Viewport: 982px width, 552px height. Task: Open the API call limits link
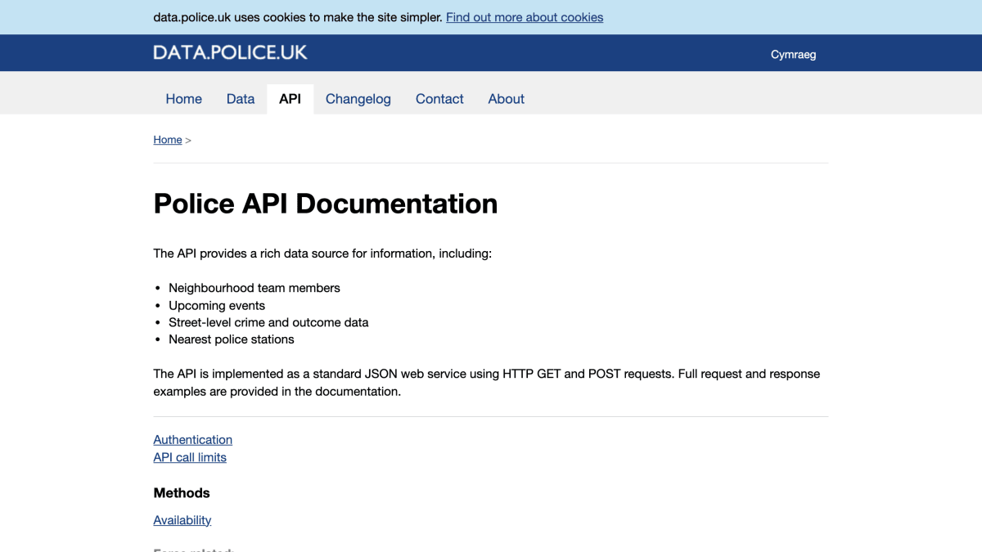[x=190, y=458]
